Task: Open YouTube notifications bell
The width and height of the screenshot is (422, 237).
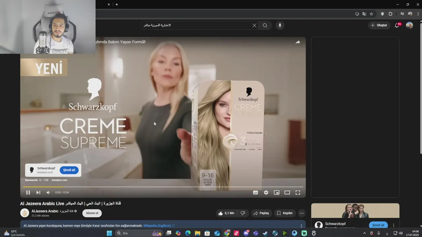Action: coord(397,25)
